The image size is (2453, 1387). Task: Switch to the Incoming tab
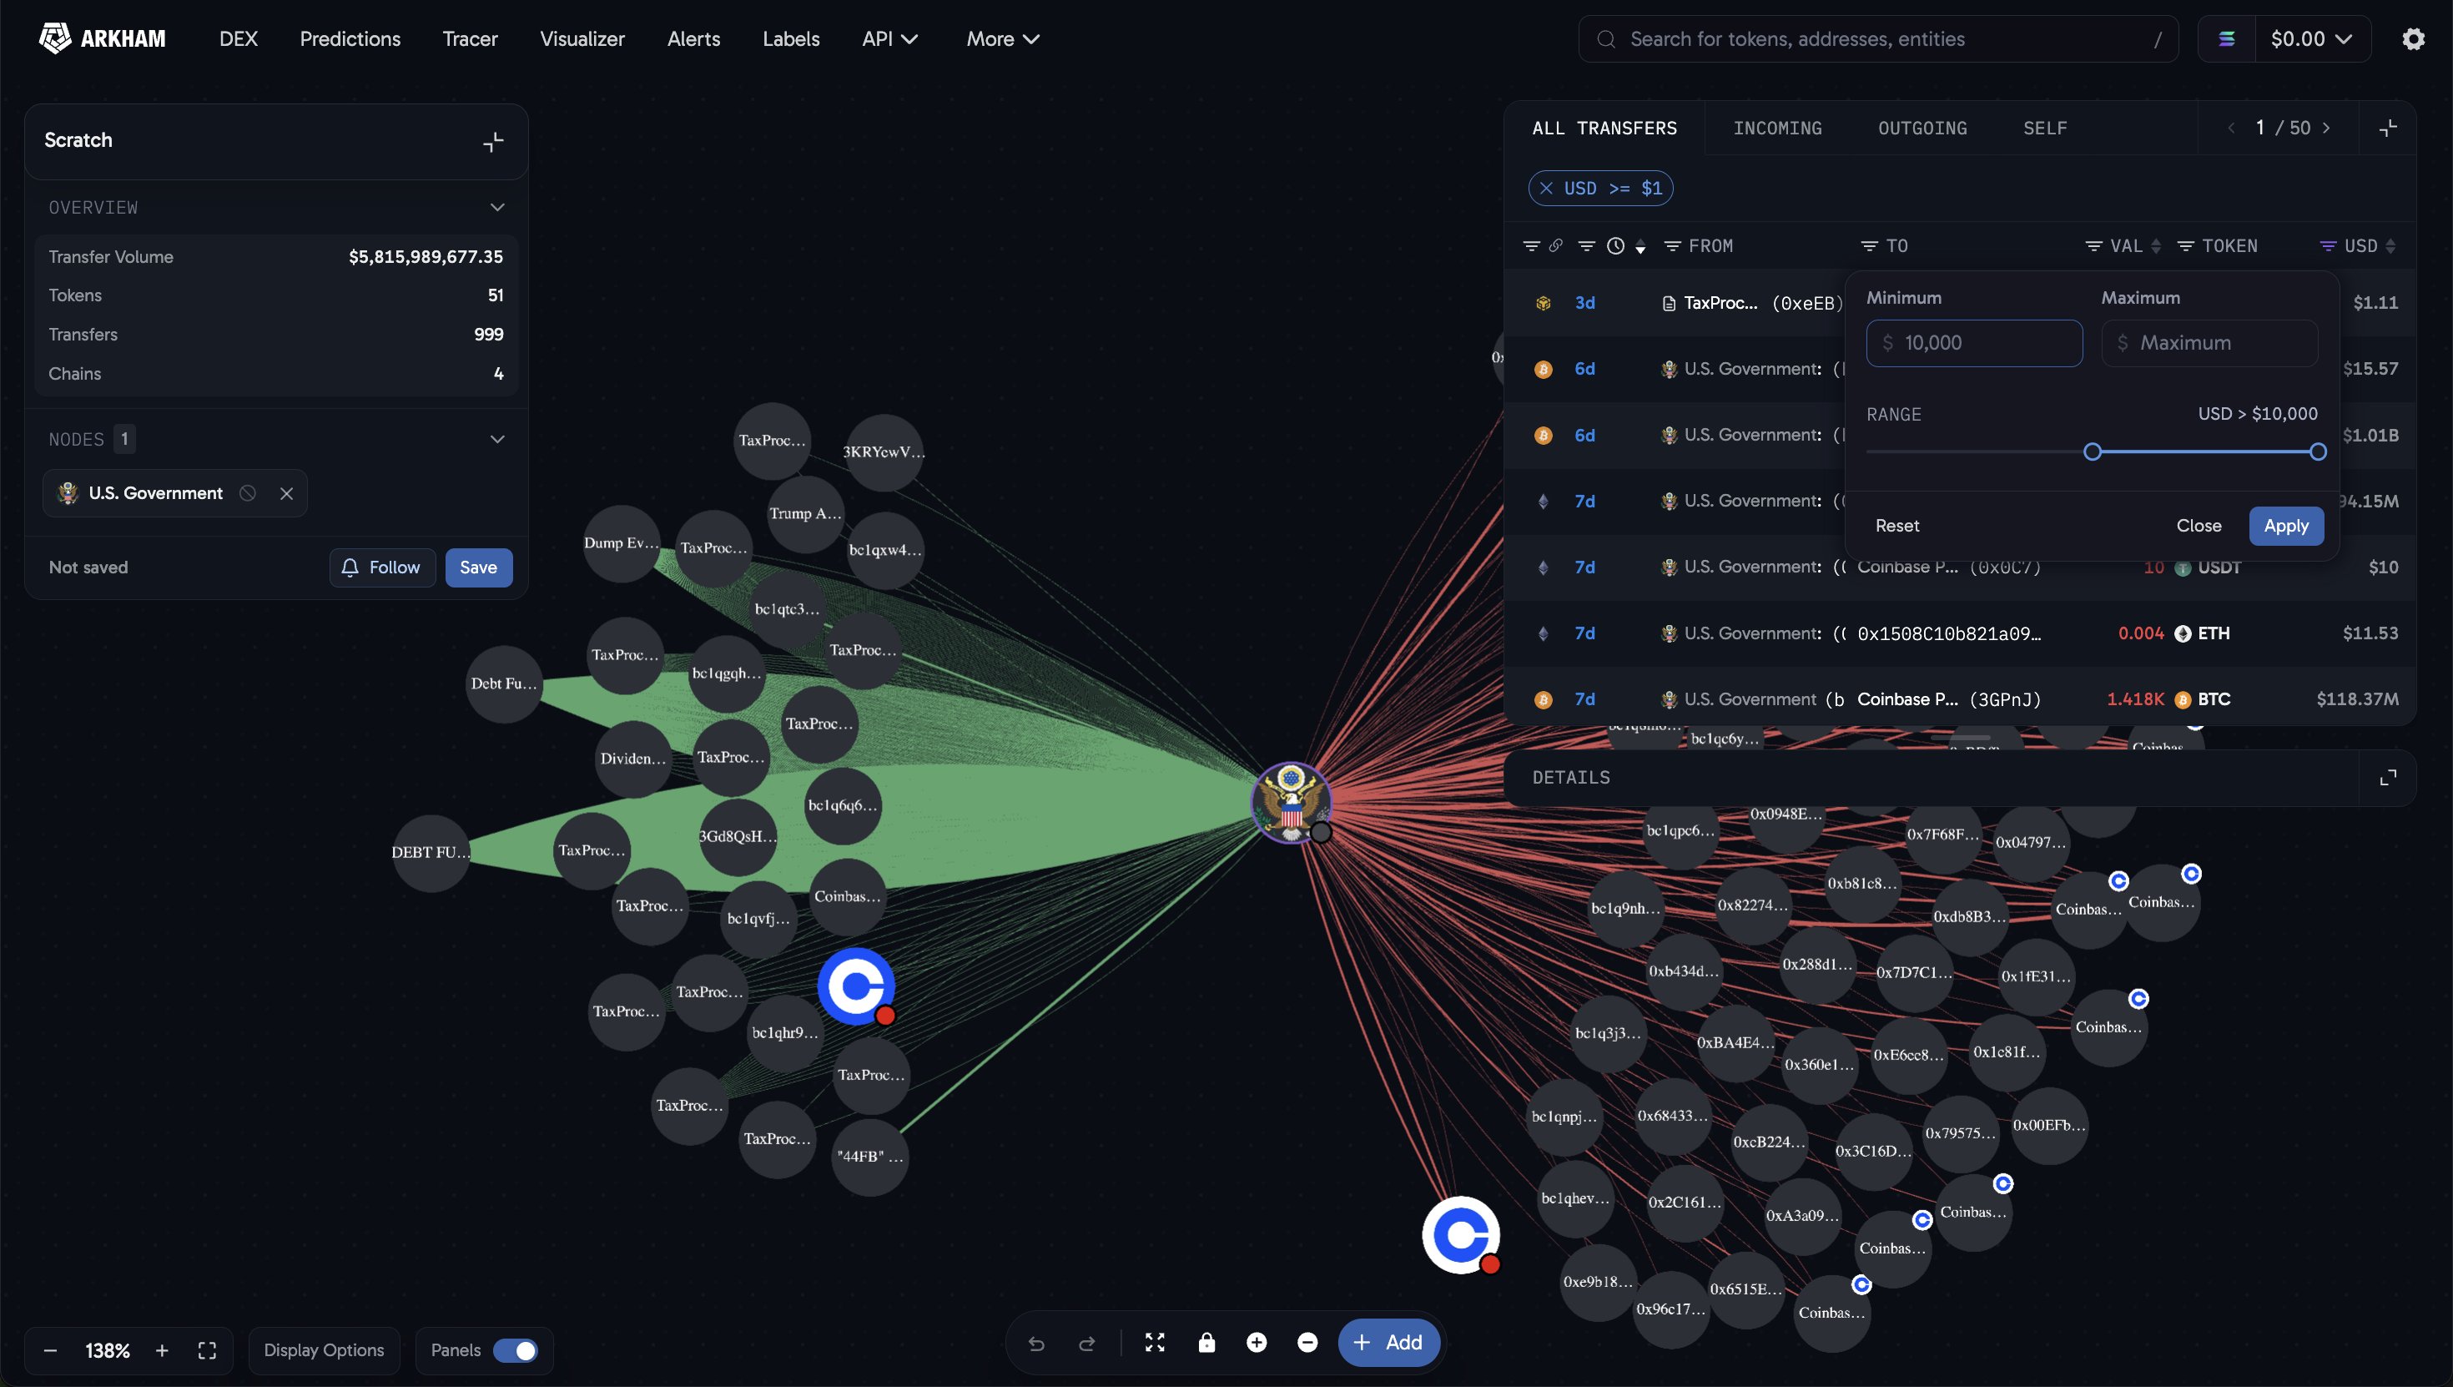[1777, 128]
